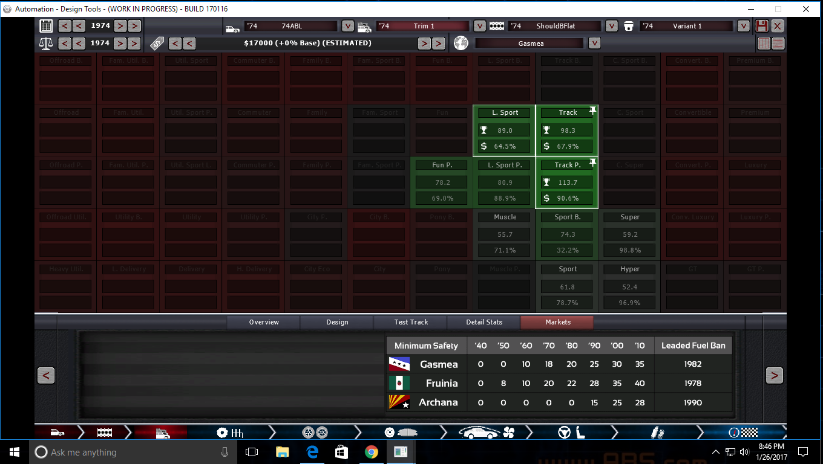This screenshot has height=464, width=823.
Task: Open the suspension design step
Action: coord(657,433)
